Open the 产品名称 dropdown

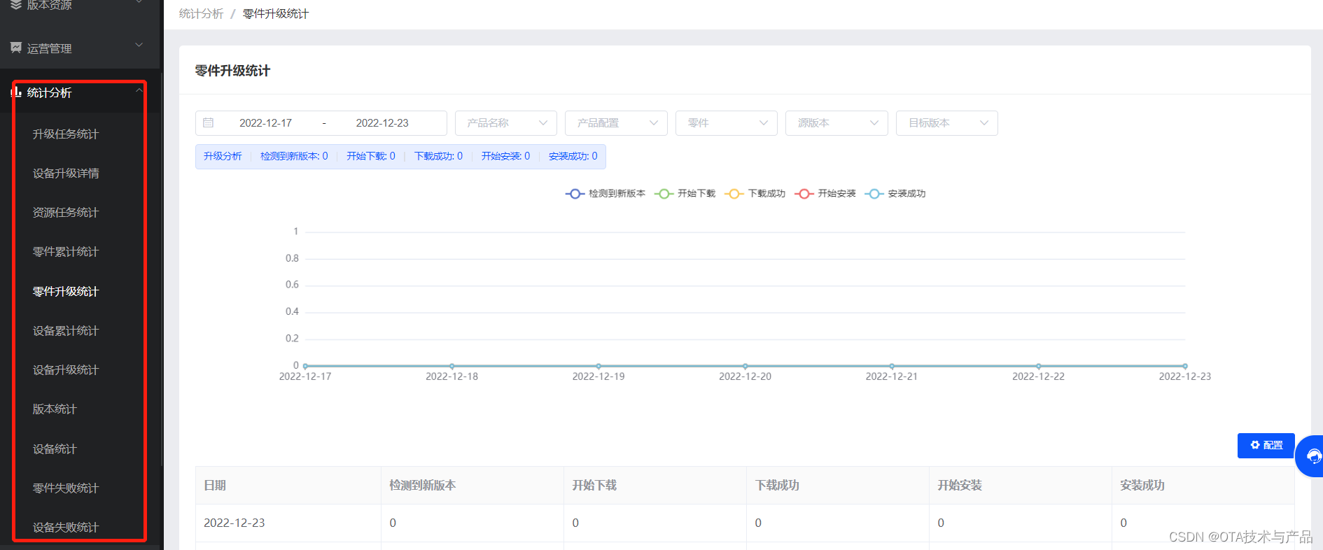click(506, 123)
